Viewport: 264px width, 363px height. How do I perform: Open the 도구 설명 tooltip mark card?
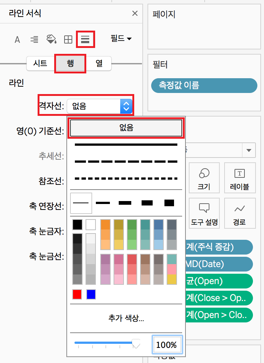click(x=204, y=213)
